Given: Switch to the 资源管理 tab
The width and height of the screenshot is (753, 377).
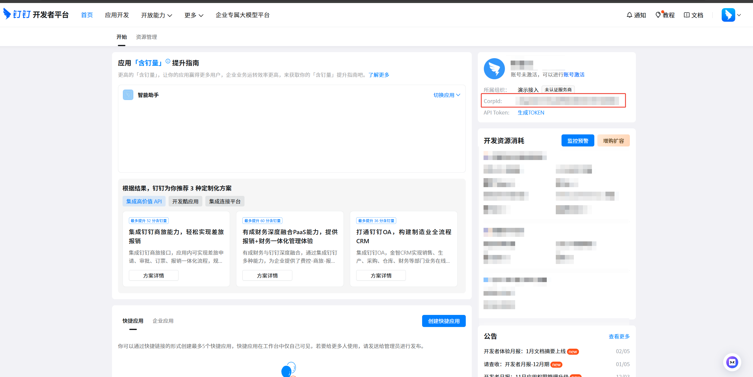Looking at the screenshot, I should click(146, 37).
